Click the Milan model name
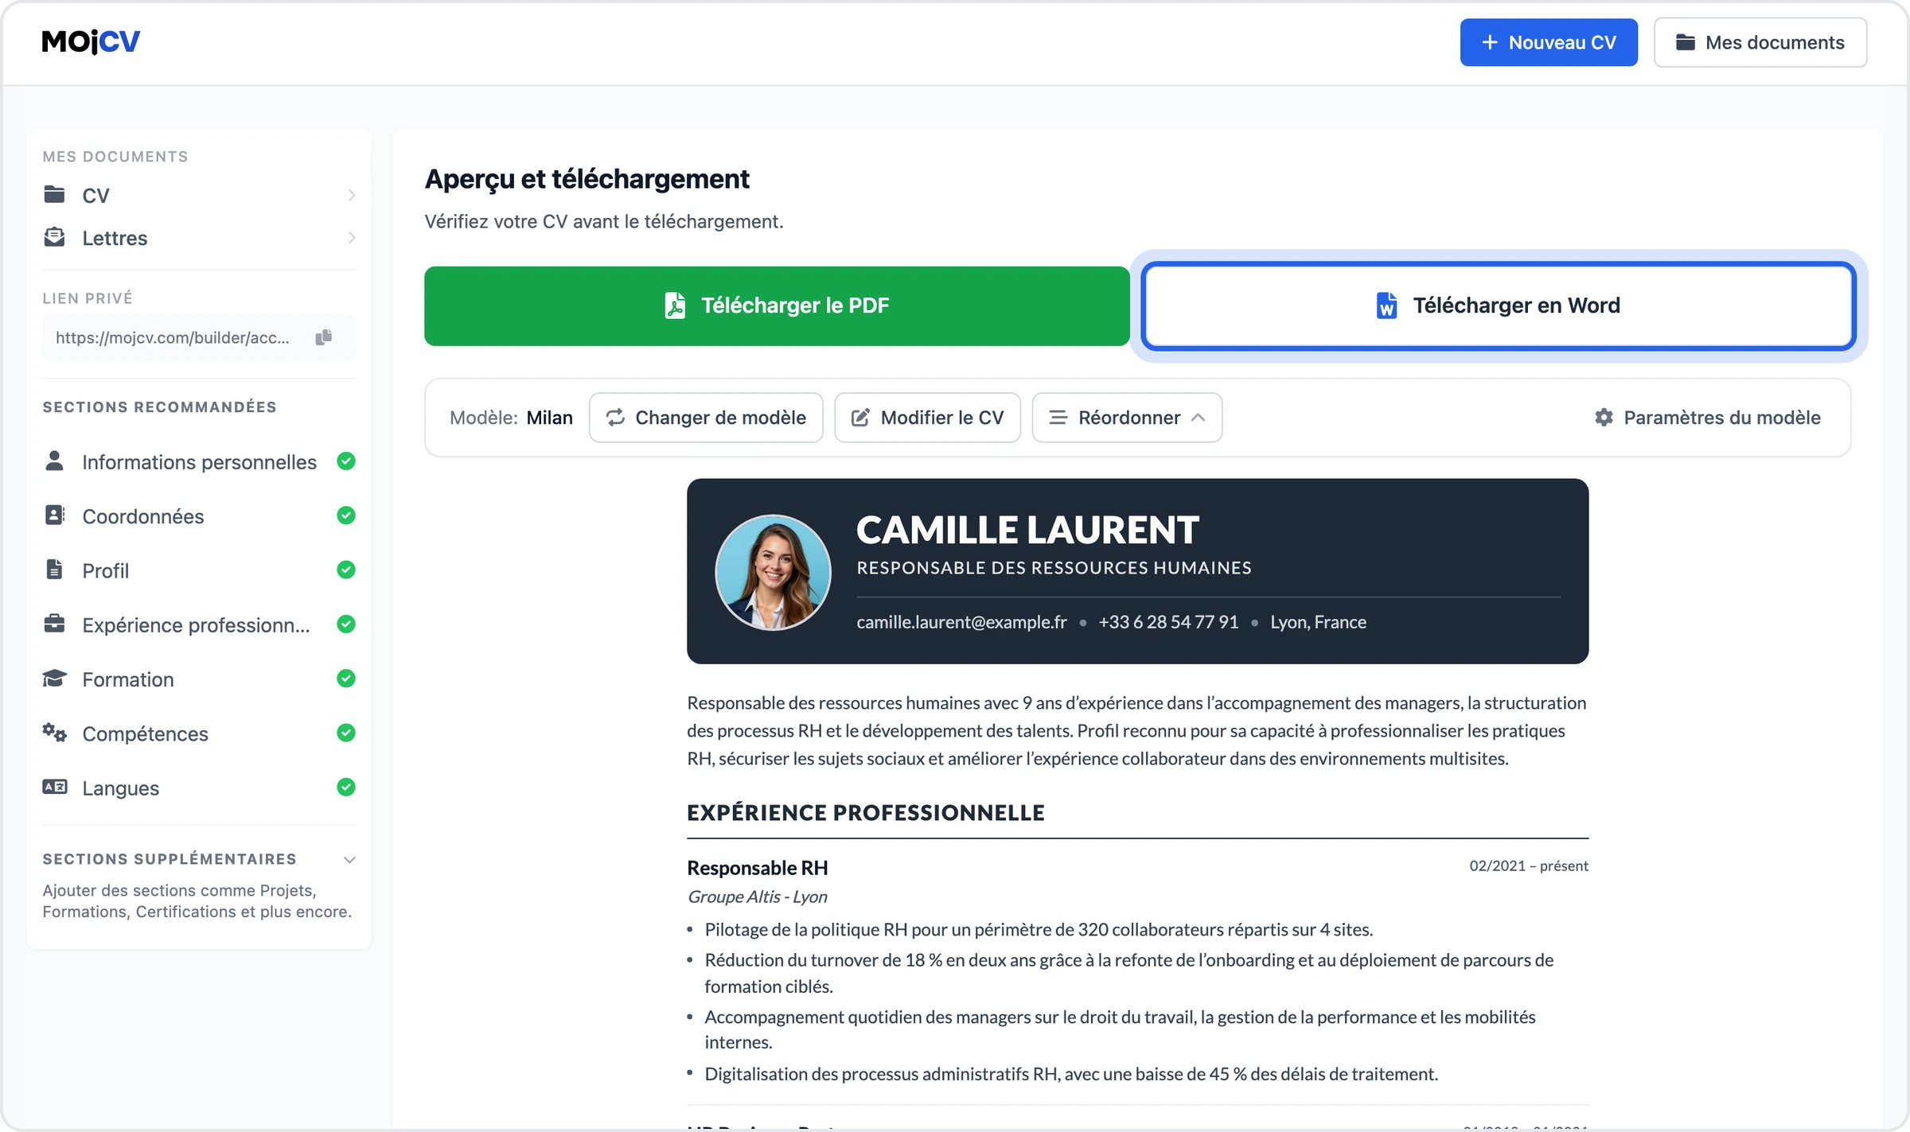1910x1132 pixels. click(550, 417)
